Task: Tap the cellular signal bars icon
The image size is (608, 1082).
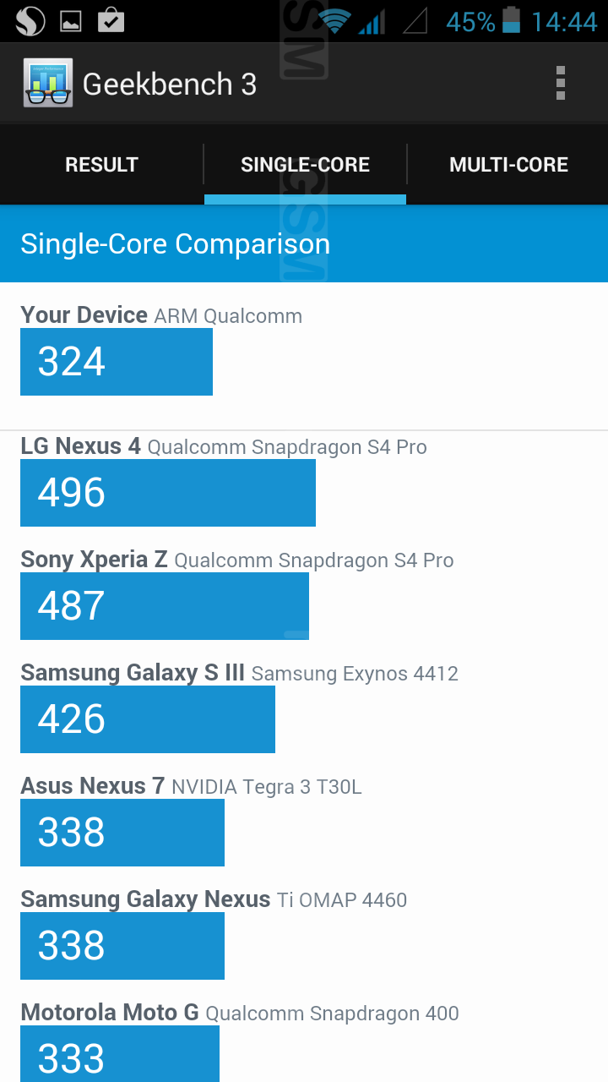Action: pyautogui.click(x=372, y=21)
